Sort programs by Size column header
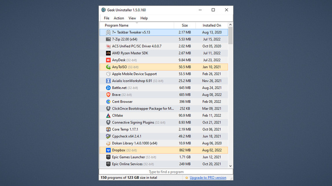The image size is (332, 186). pos(184,25)
